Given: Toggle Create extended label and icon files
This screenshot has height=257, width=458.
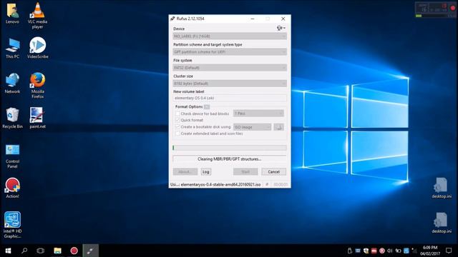Looking at the screenshot, I should point(177,133).
